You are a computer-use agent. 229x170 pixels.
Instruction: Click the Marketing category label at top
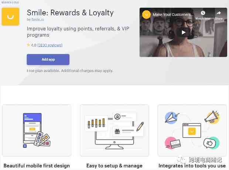click(x=10, y=2)
